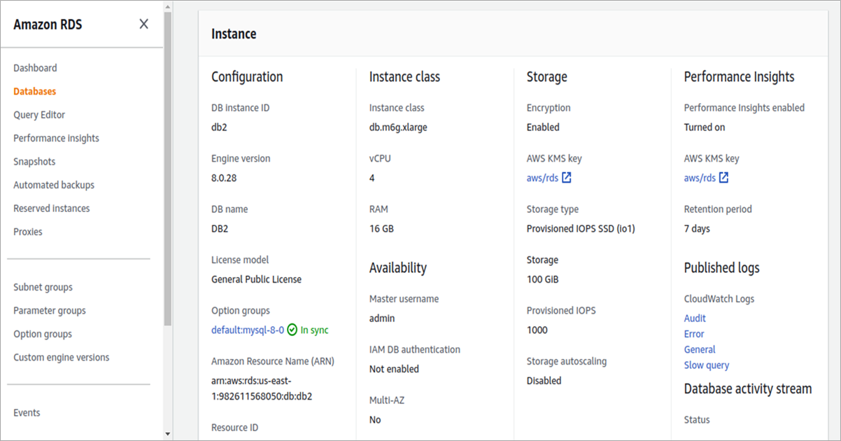The image size is (841, 441).
Task: Click the green In sync status icon
Action: coord(292,330)
